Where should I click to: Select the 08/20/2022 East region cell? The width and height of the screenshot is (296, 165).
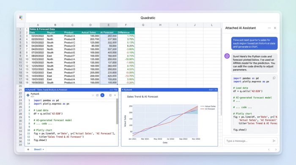click(55, 56)
